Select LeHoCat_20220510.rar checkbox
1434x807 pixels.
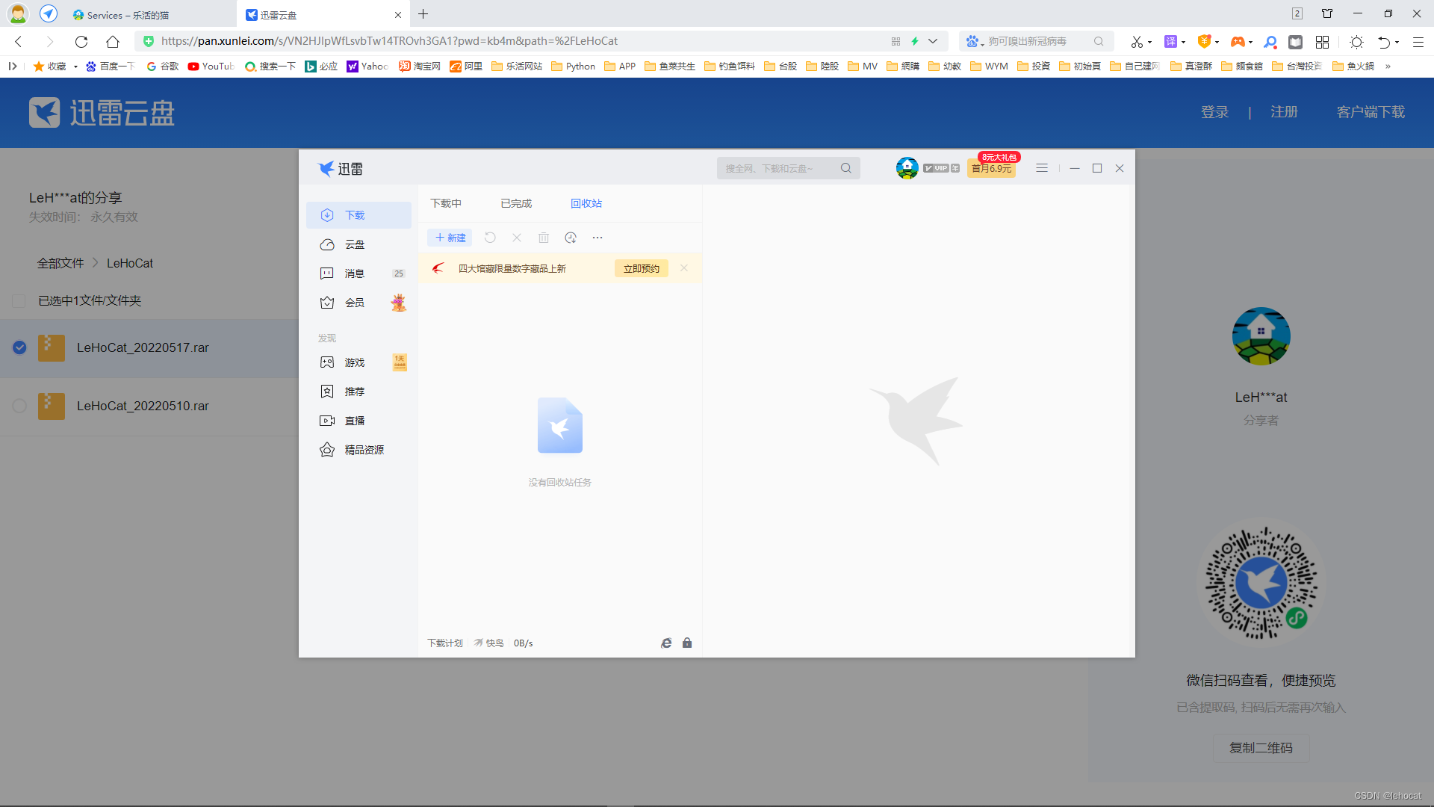tap(19, 406)
